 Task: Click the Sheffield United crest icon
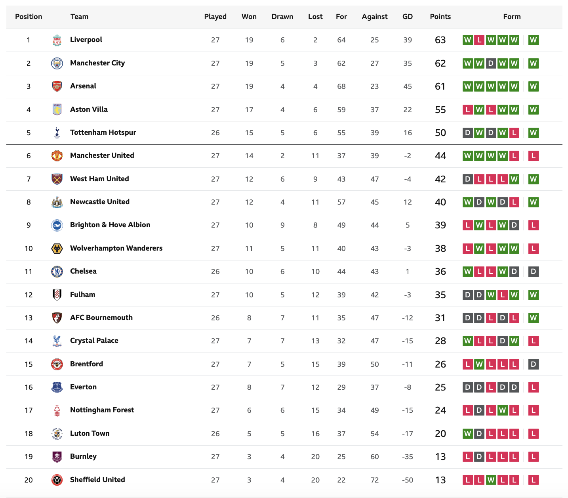57,480
